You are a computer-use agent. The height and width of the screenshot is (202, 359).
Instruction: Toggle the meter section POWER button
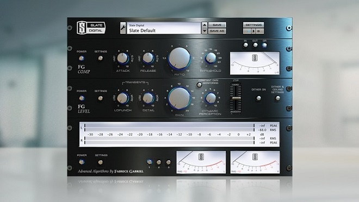coord(82,162)
